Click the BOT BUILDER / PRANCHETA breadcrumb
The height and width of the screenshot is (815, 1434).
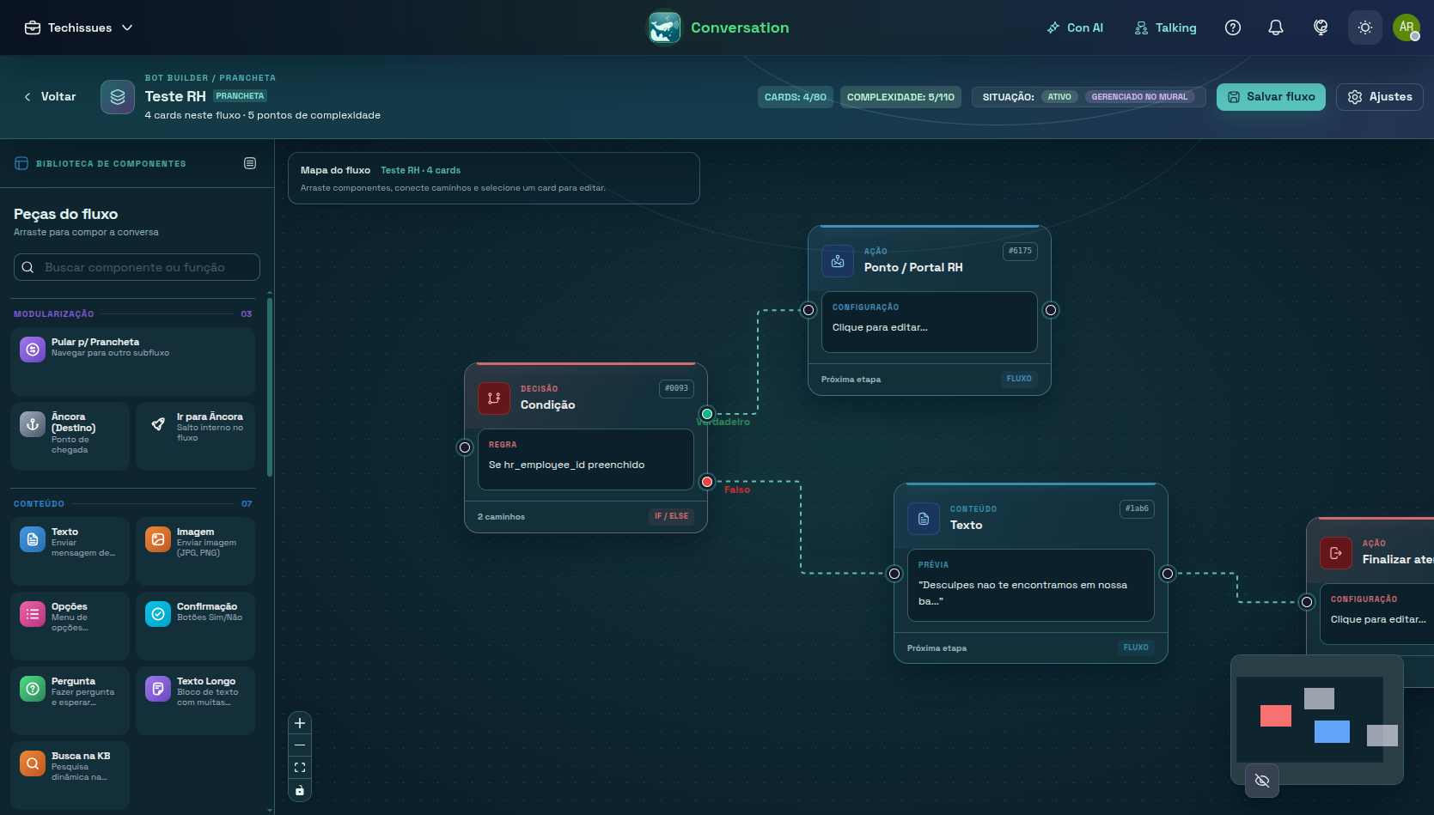tap(211, 78)
